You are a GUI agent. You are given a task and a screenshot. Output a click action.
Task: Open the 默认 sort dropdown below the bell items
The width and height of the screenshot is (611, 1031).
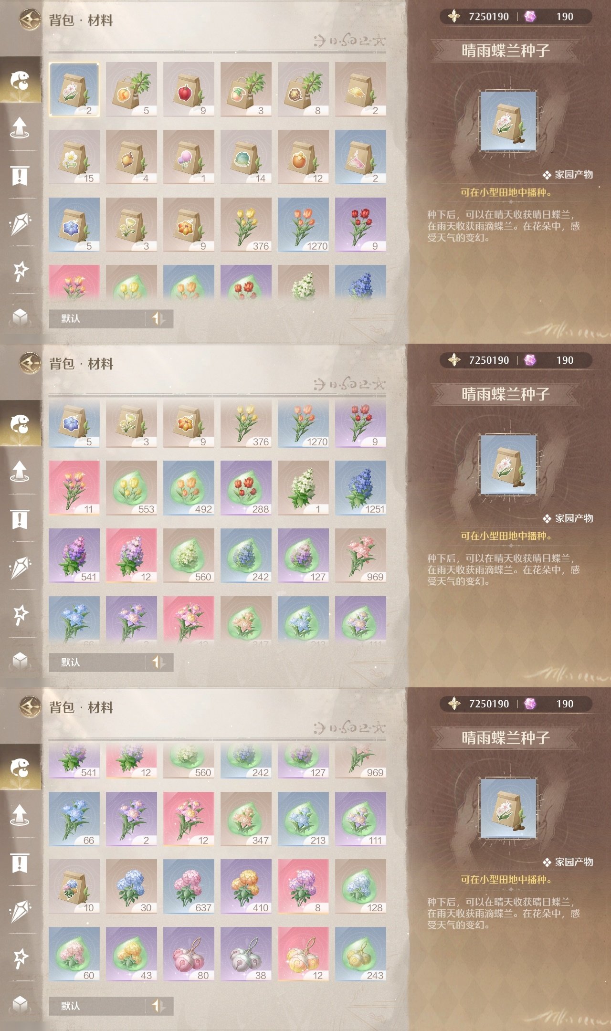coord(97,1006)
